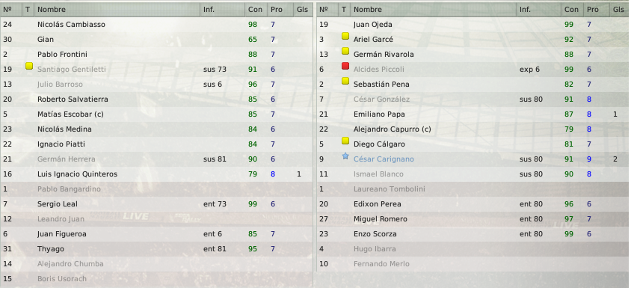Click Sebastián Pena's yellow card icon
This screenshot has width=631, height=288.
(x=345, y=81)
